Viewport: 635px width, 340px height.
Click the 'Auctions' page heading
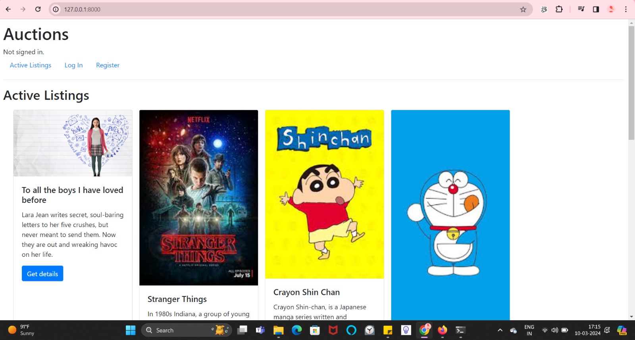[36, 34]
